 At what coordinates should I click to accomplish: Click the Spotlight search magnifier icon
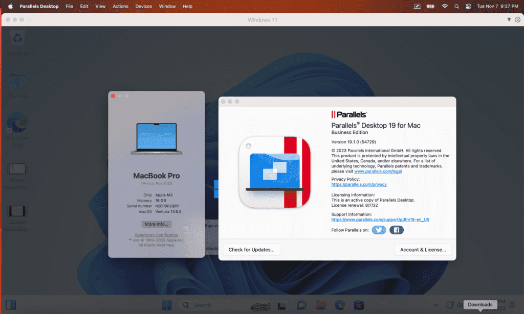coord(456,6)
